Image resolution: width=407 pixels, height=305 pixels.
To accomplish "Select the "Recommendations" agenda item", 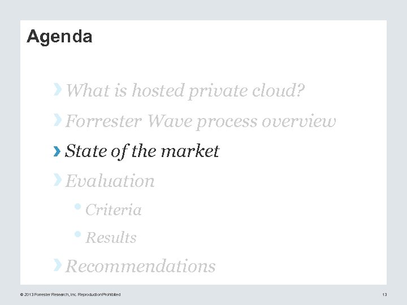I will click(x=141, y=266).
